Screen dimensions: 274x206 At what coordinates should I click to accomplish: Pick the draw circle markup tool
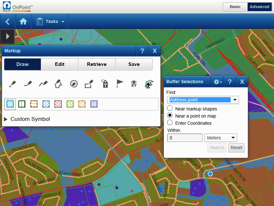74,84
